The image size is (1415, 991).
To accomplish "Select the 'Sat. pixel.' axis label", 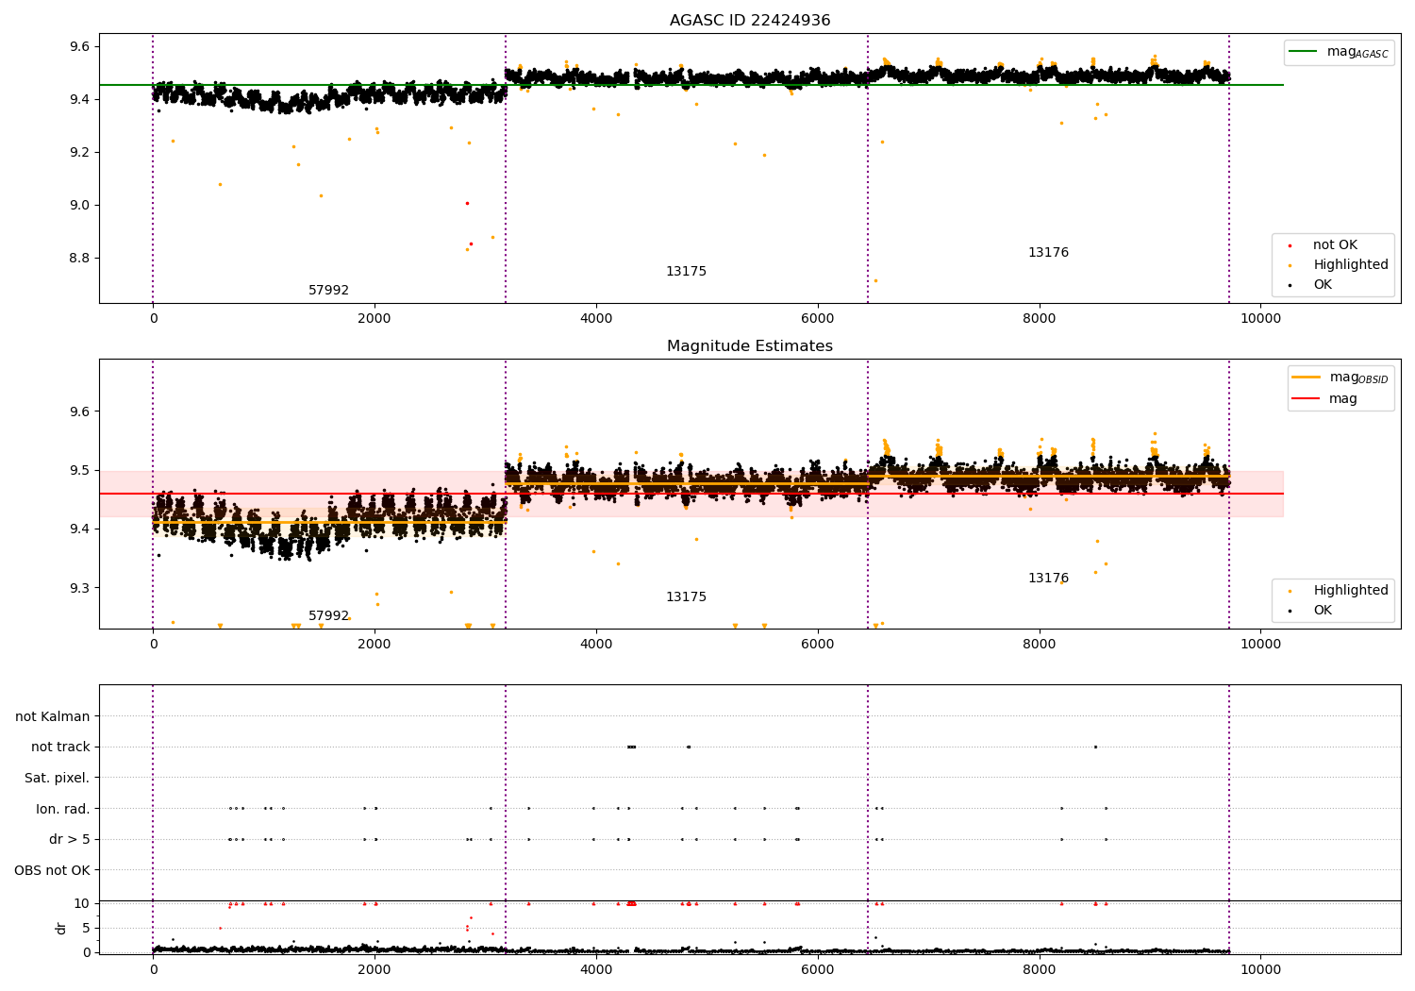I will pos(58,779).
